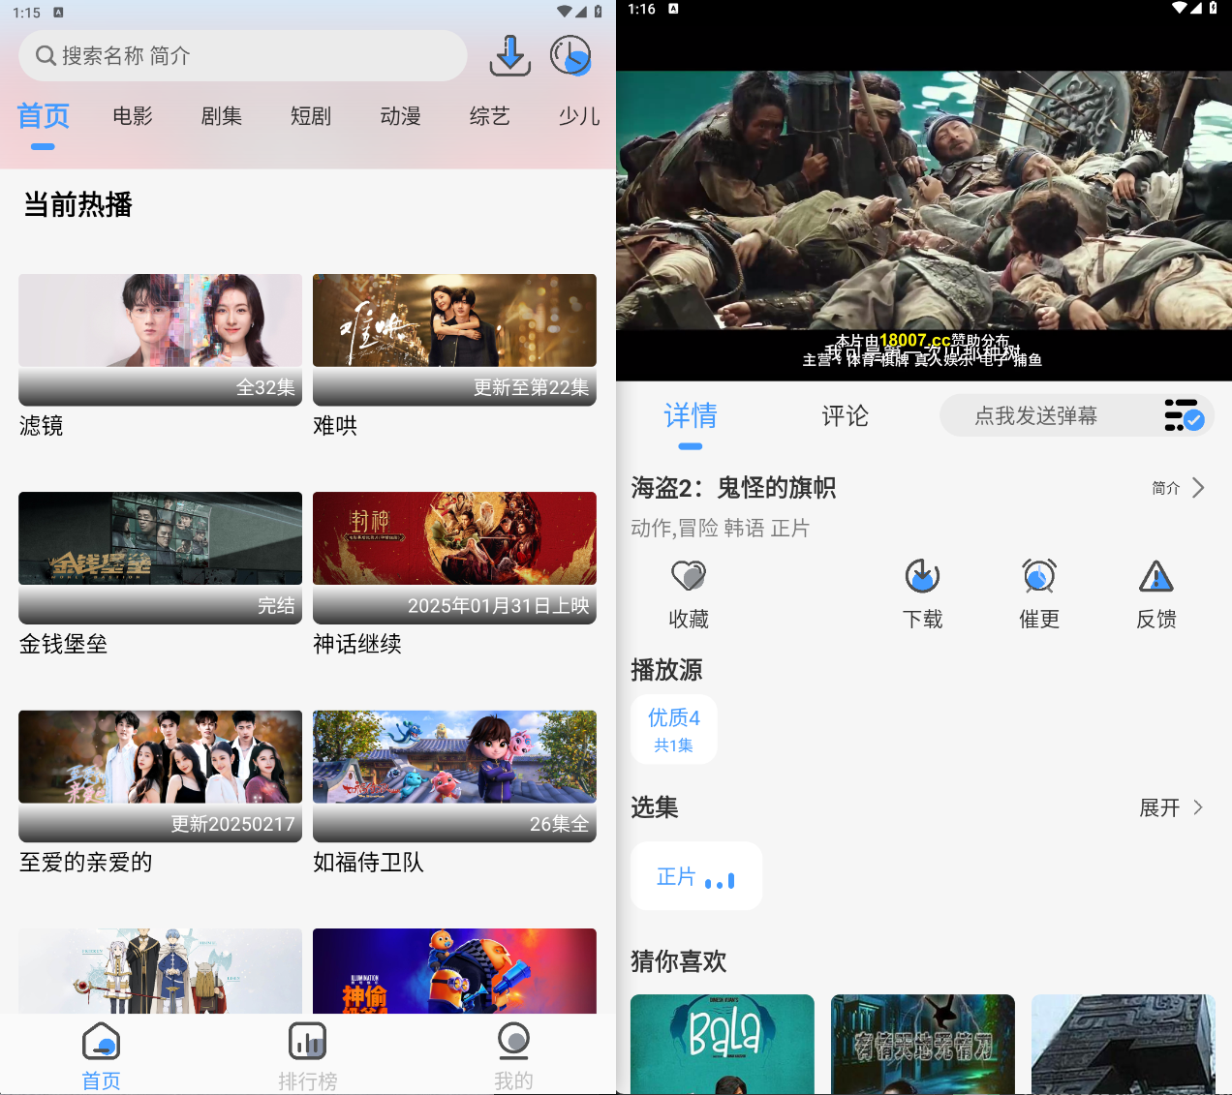Switch to the 评论 tab
Viewport: 1232px width, 1095px height.
click(x=846, y=416)
